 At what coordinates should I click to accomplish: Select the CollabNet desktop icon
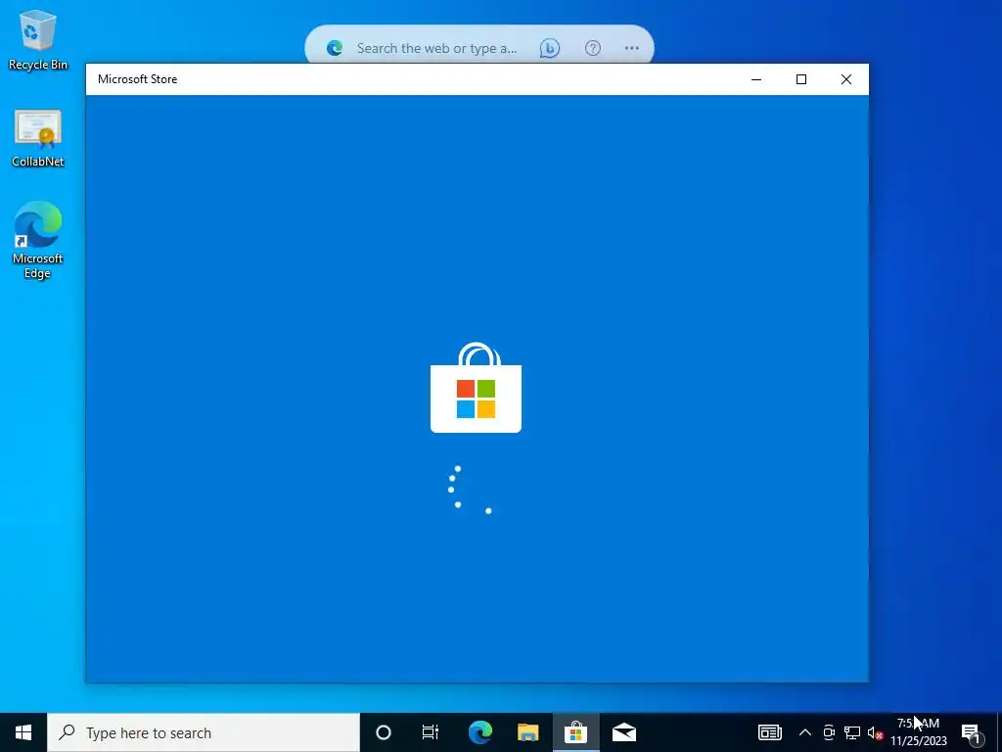point(38,138)
